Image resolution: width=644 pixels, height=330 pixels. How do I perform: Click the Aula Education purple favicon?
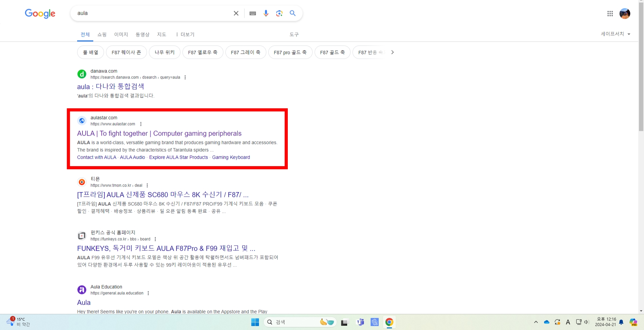coord(82,290)
